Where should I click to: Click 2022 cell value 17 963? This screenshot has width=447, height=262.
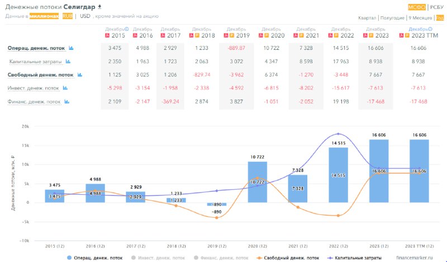[341, 62]
